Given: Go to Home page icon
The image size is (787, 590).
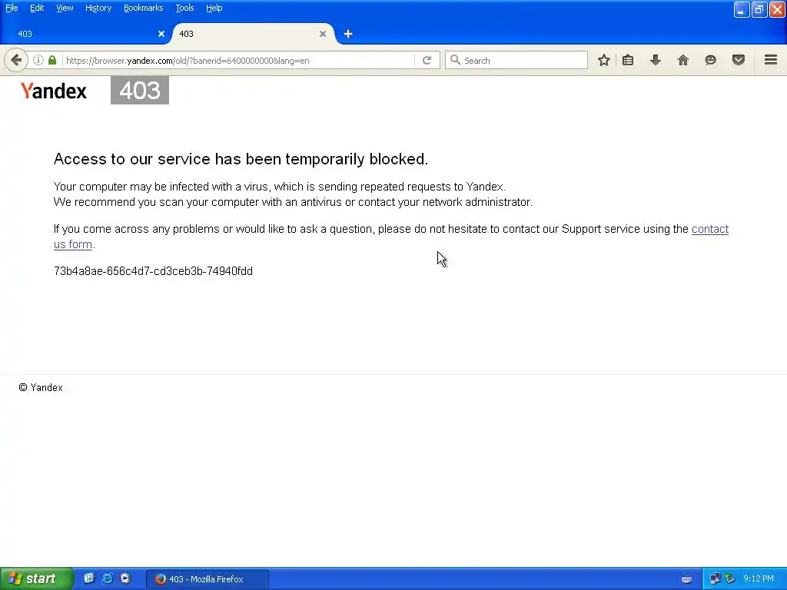Looking at the screenshot, I should (683, 60).
